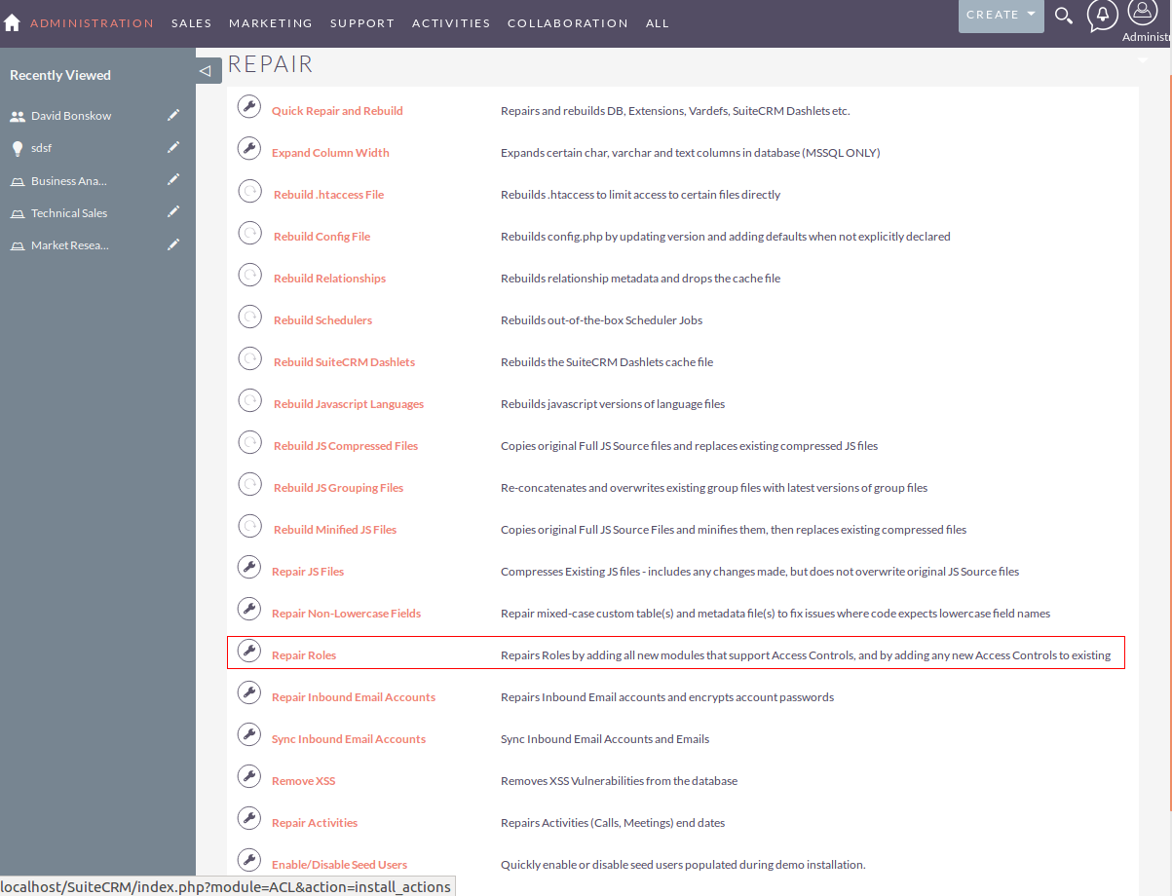
Task: Open Repair Activities link
Action: coord(315,823)
